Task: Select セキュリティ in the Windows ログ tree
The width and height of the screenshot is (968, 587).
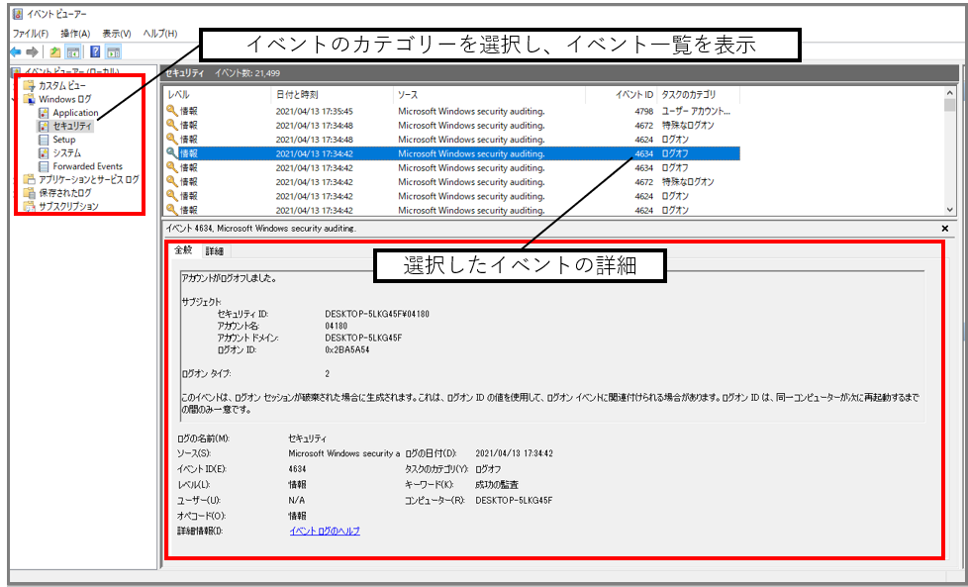Action: (73, 127)
